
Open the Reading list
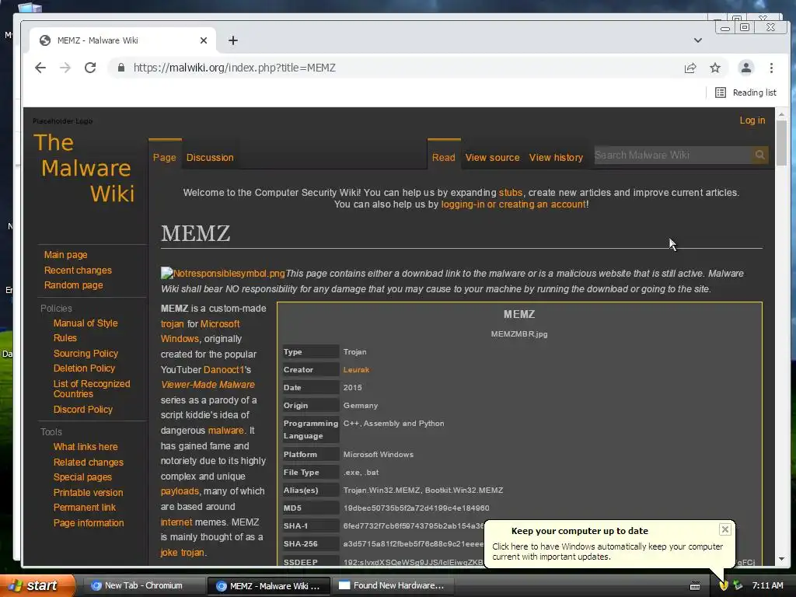tap(745, 93)
